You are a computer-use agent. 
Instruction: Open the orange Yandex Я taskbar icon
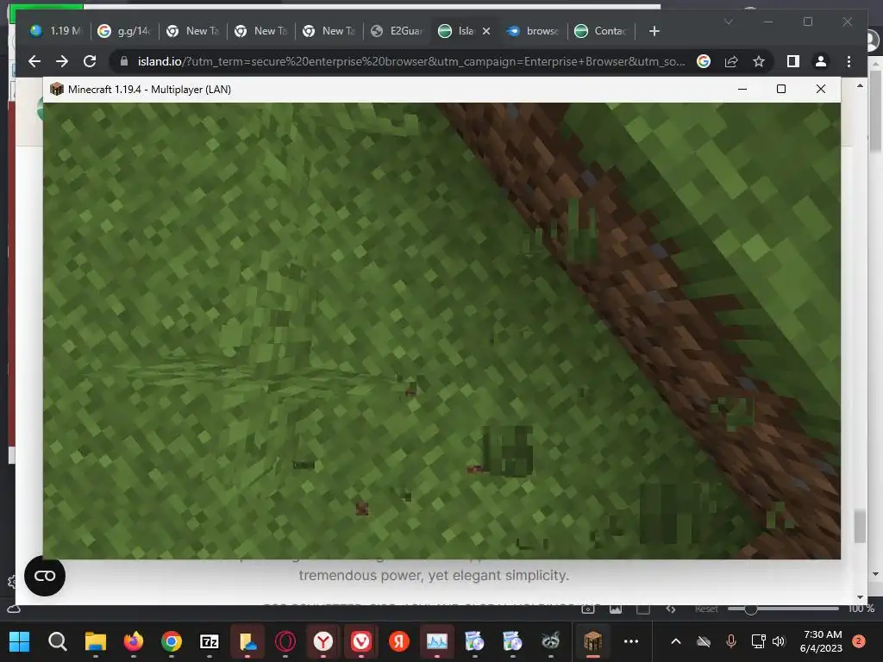(x=399, y=641)
